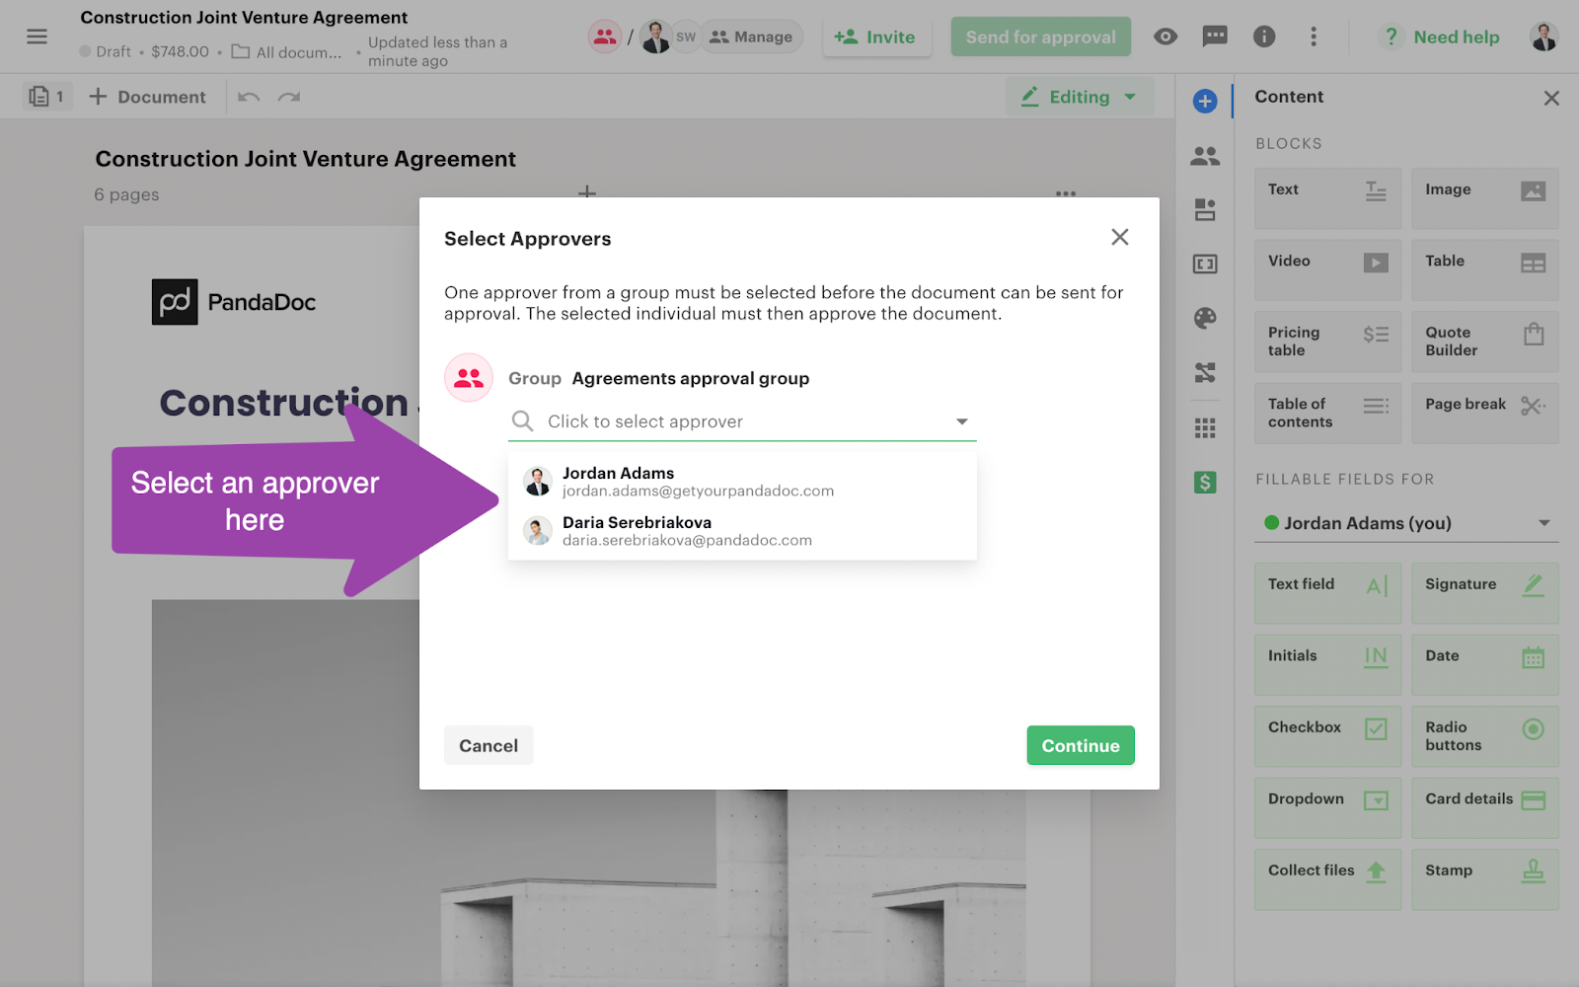Add a Signature field
The width and height of the screenshot is (1579, 987).
(1485, 593)
